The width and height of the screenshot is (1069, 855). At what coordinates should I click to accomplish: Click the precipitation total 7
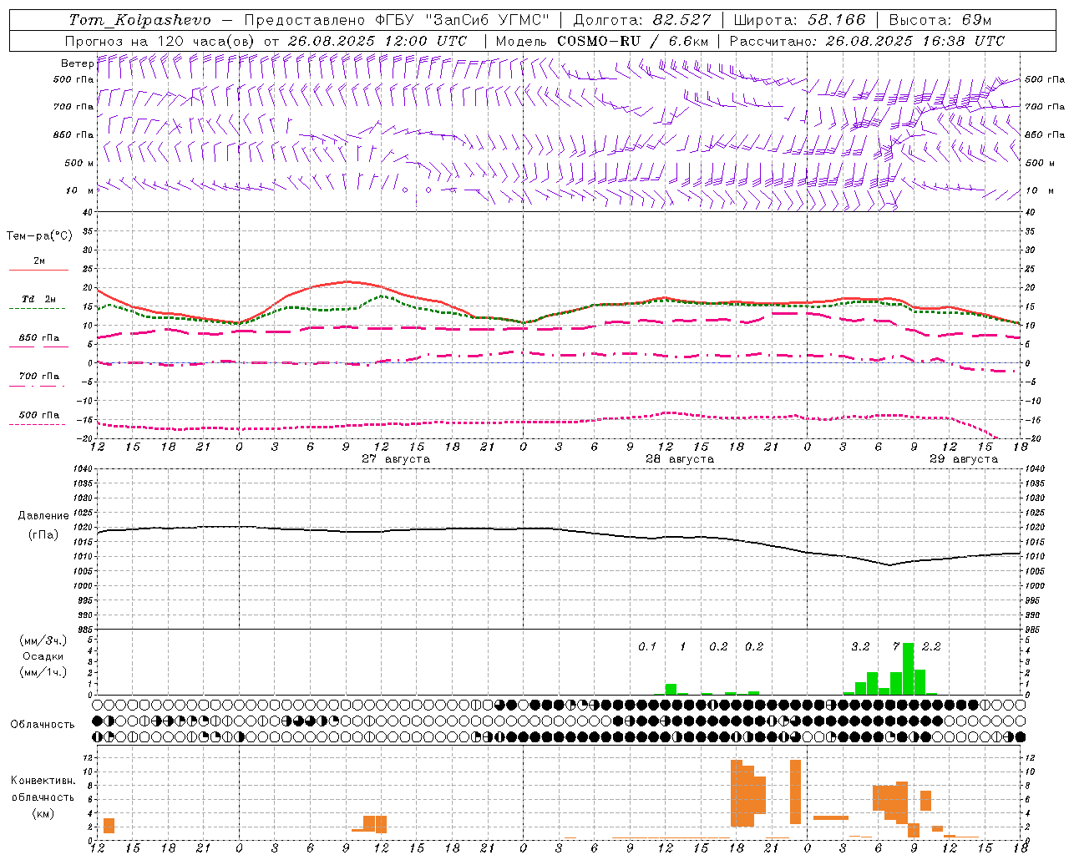coord(896,647)
